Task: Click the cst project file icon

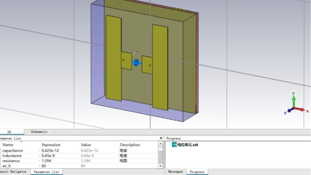Action: pos(174,145)
